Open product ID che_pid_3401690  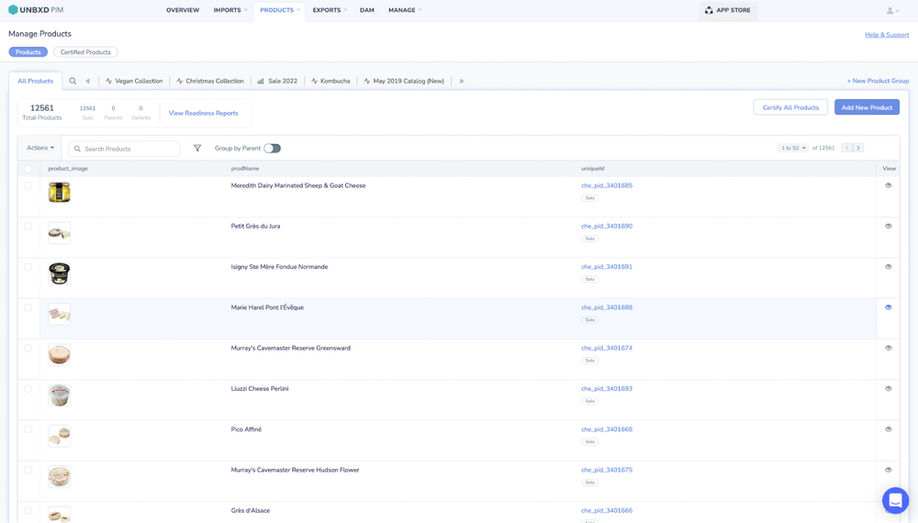click(607, 226)
